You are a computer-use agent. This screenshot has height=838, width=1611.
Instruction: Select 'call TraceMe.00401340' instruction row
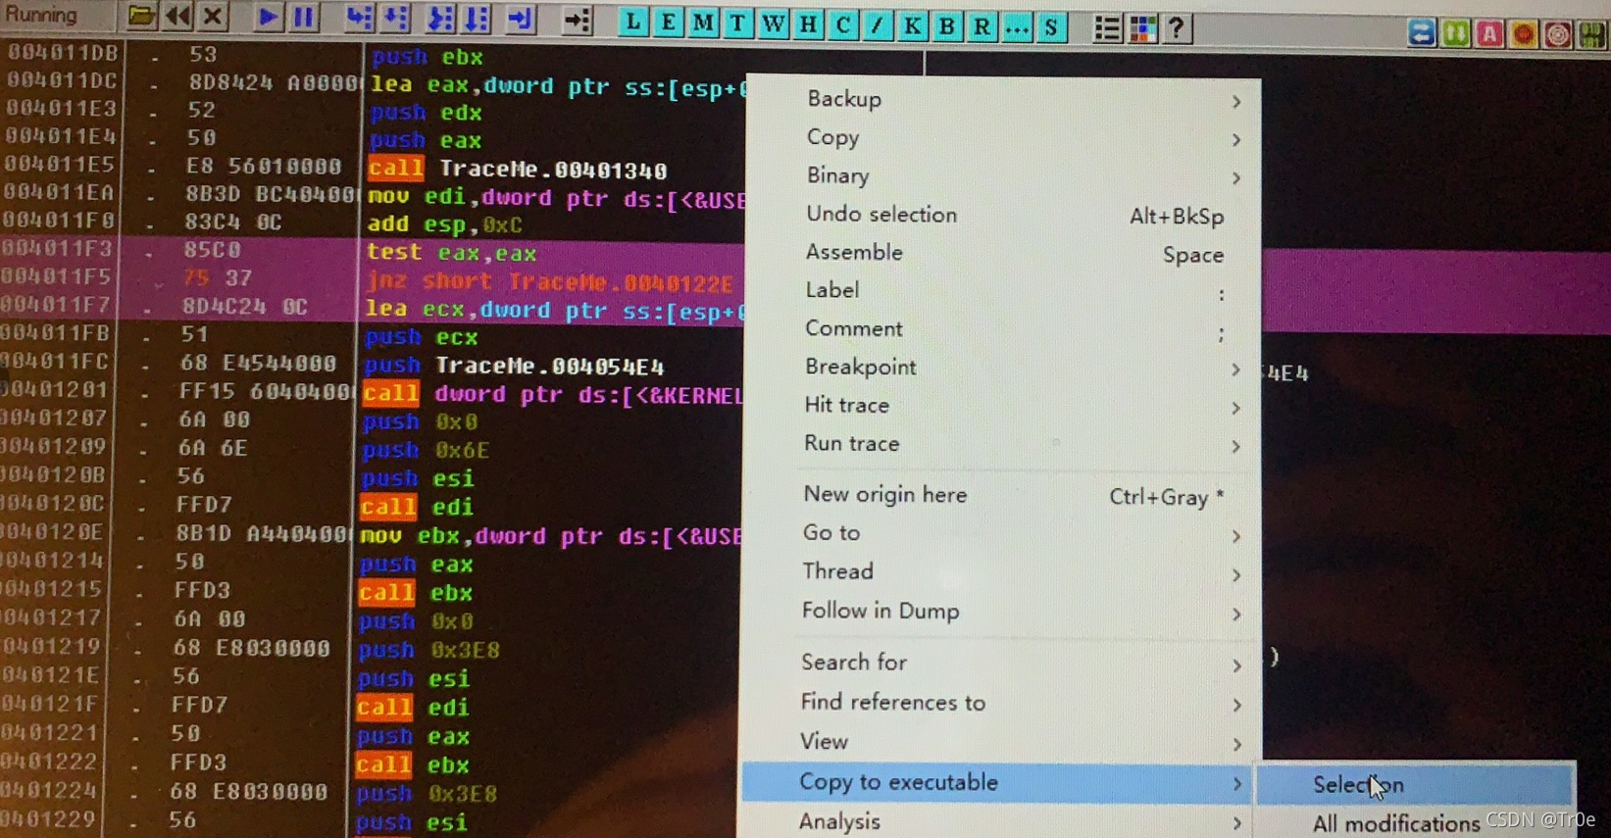pos(517,170)
